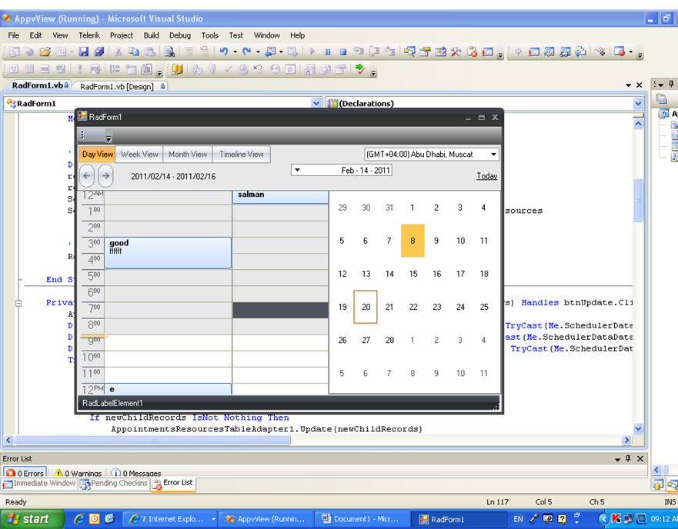Open the Debug menu

tap(180, 35)
